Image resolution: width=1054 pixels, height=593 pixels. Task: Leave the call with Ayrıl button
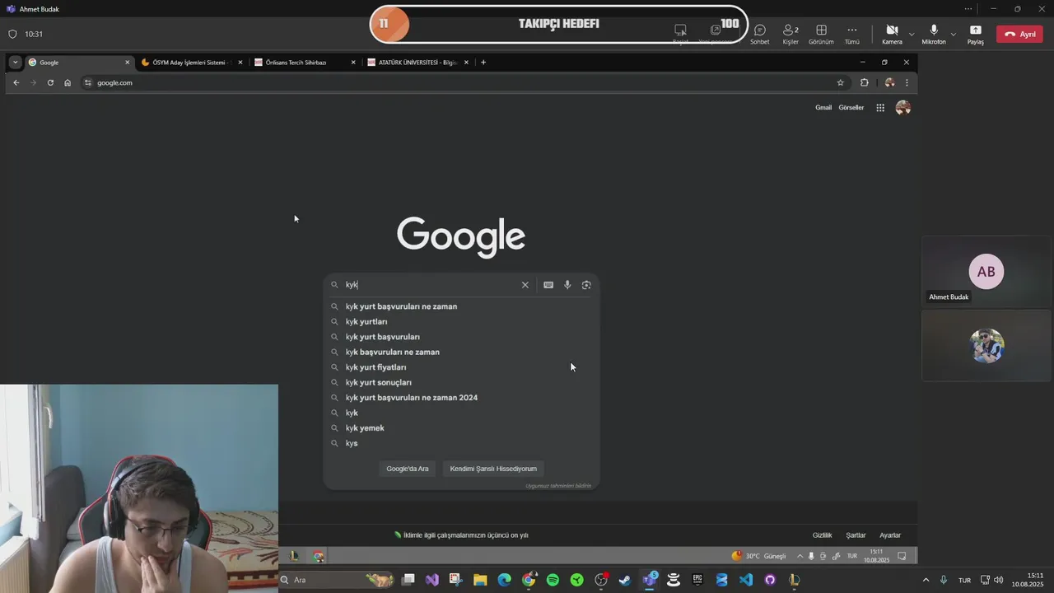[x=1019, y=35]
